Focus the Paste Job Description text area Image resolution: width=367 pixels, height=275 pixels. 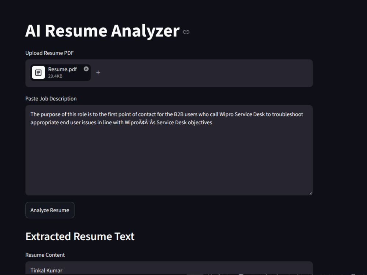169,150
